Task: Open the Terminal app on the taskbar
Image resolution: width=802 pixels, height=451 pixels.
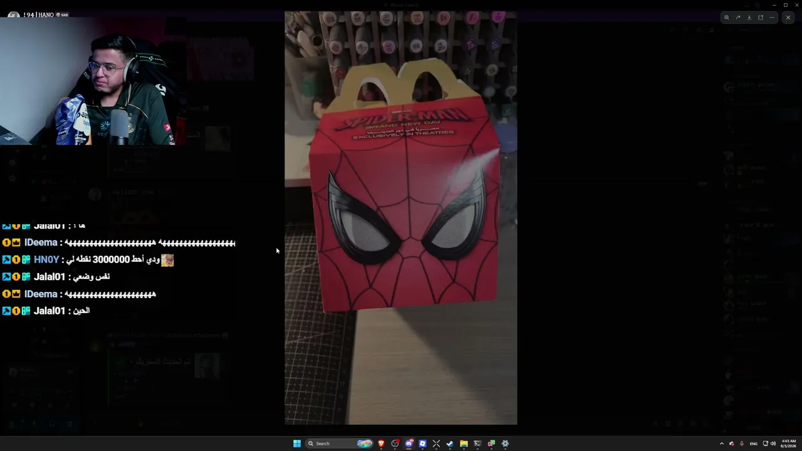Action: (477, 443)
